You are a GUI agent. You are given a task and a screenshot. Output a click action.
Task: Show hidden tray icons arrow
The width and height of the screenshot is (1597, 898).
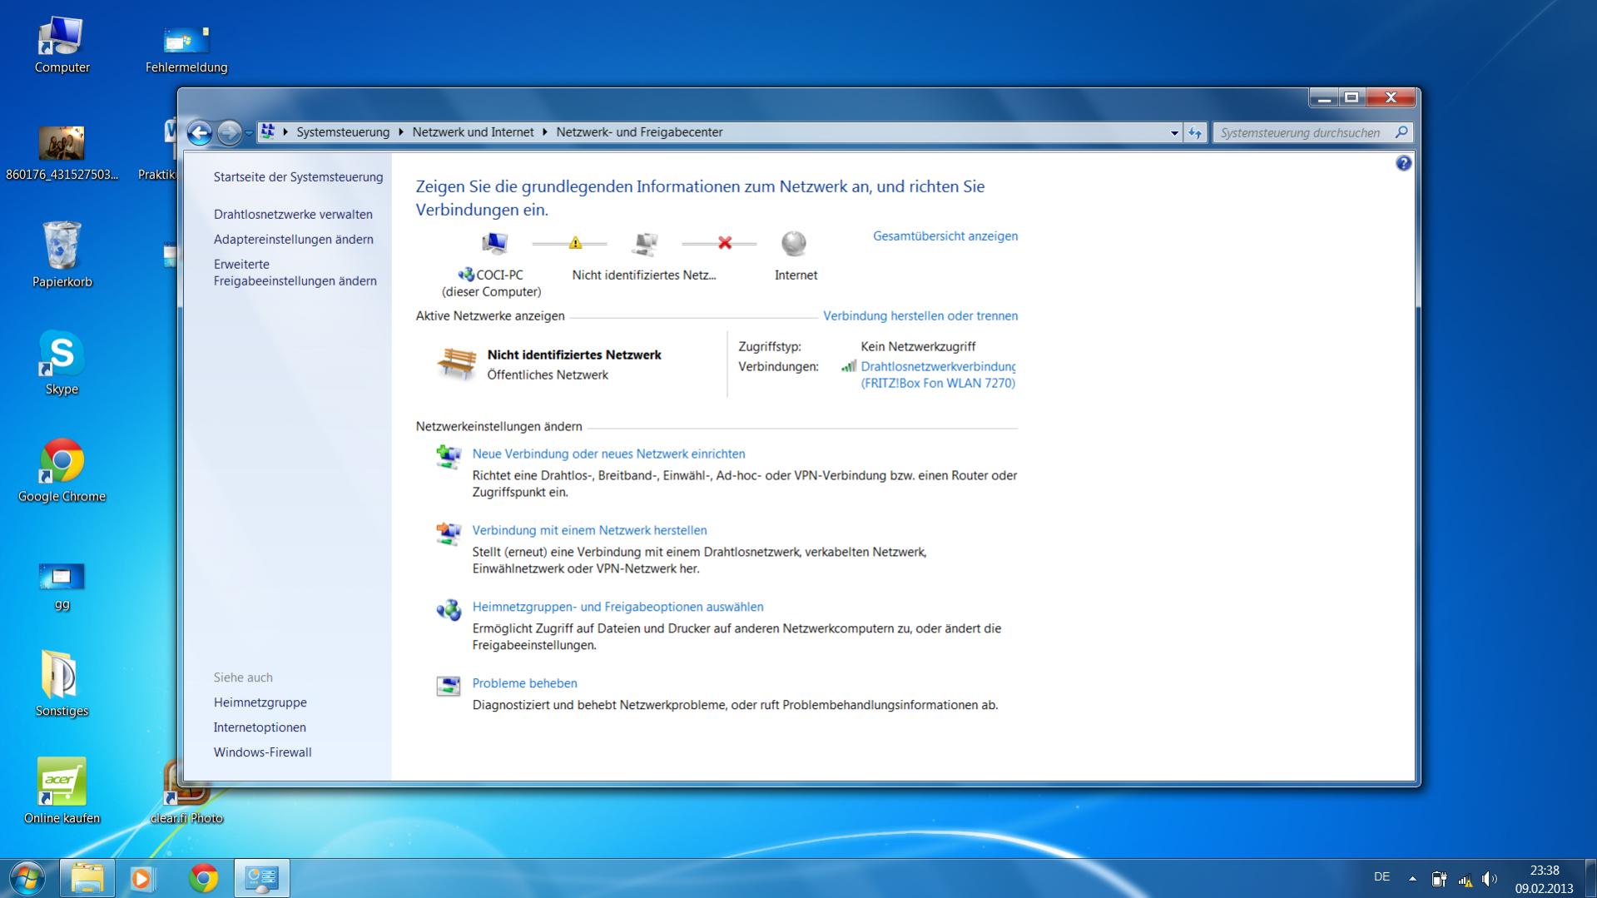[x=1412, y=878]
